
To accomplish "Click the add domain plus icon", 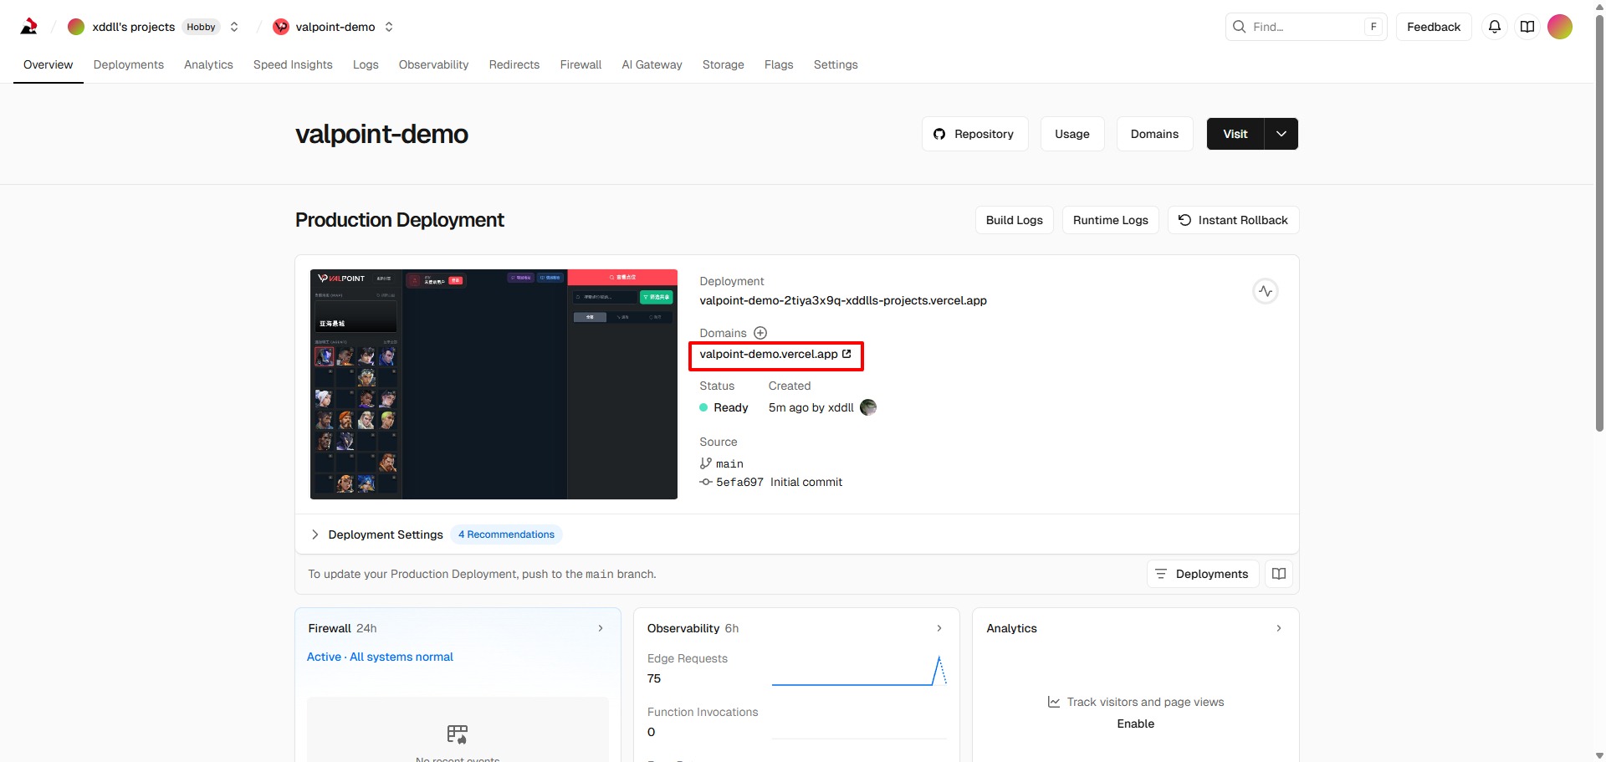I will pos(760,333).
